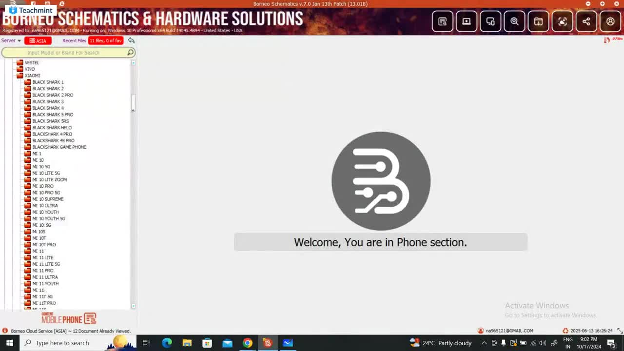624x351 pixels.
Task: Click the back arrow beside Recent Files
Action: 131,40
